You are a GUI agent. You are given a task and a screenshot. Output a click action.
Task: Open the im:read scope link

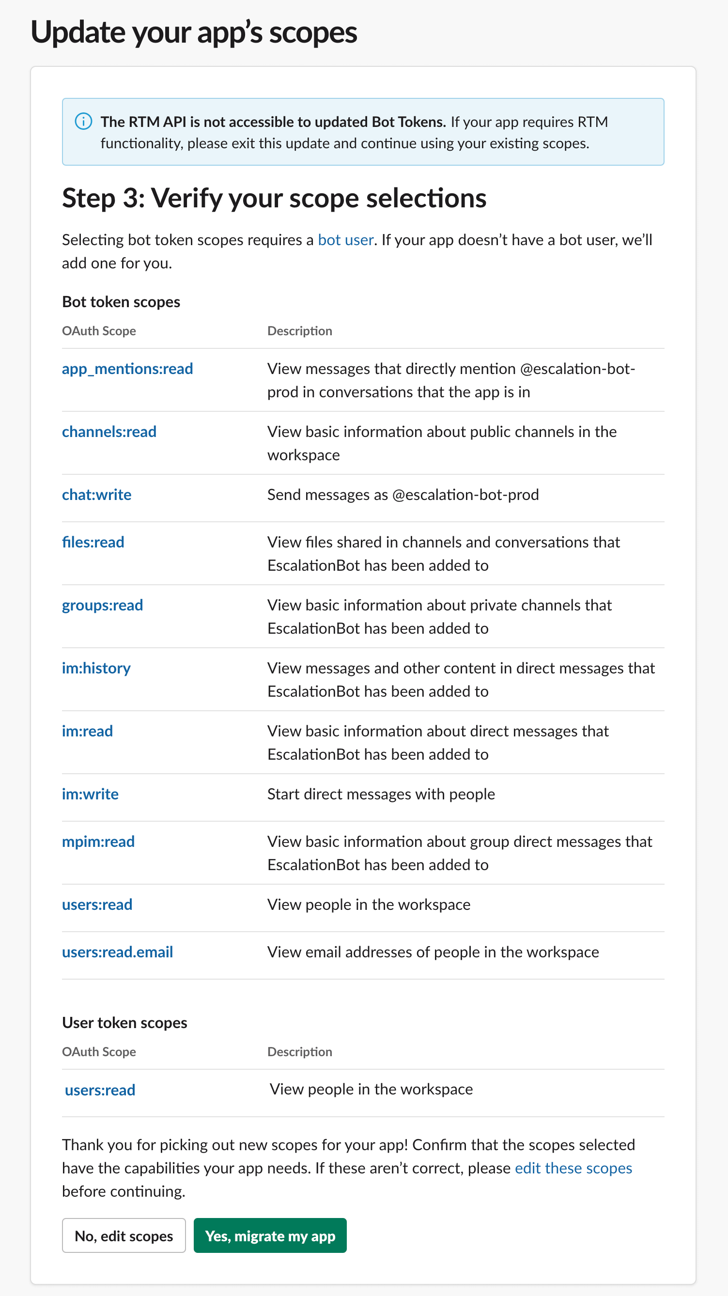(88, 731)
